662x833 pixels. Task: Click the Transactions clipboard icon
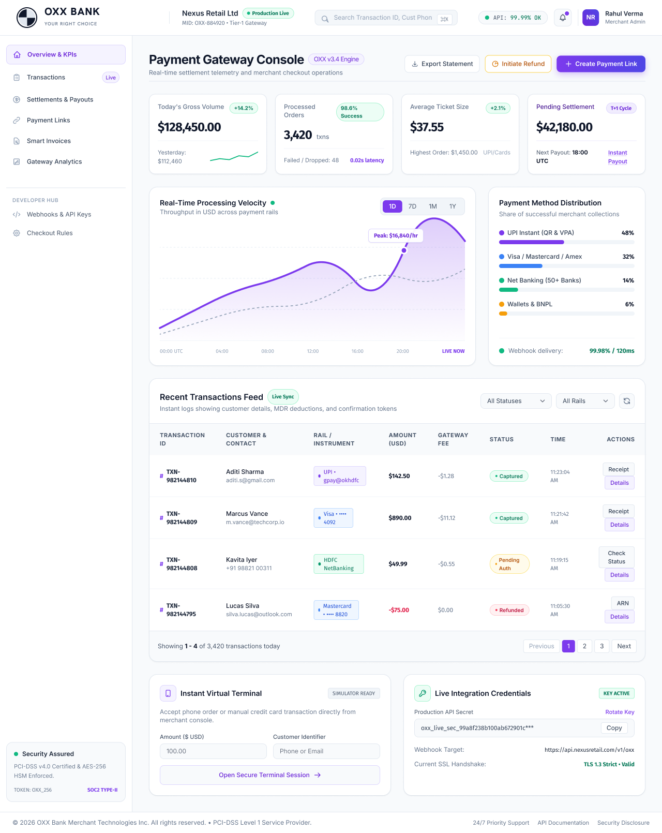(x=17, y=78)
